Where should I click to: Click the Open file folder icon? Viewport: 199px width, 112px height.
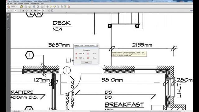click(21, 7)
